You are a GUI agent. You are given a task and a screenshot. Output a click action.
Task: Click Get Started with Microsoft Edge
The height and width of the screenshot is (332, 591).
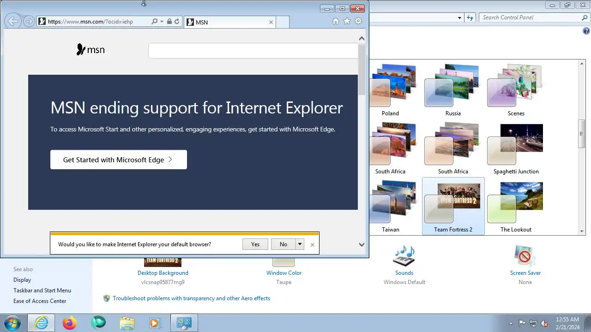(x=119, y=160)
